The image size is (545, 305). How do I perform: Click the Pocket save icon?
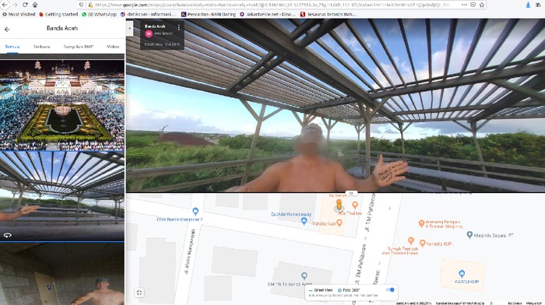473,5
